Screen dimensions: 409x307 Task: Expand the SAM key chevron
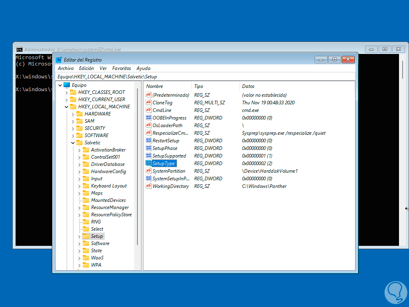click(x=73, y=122)
